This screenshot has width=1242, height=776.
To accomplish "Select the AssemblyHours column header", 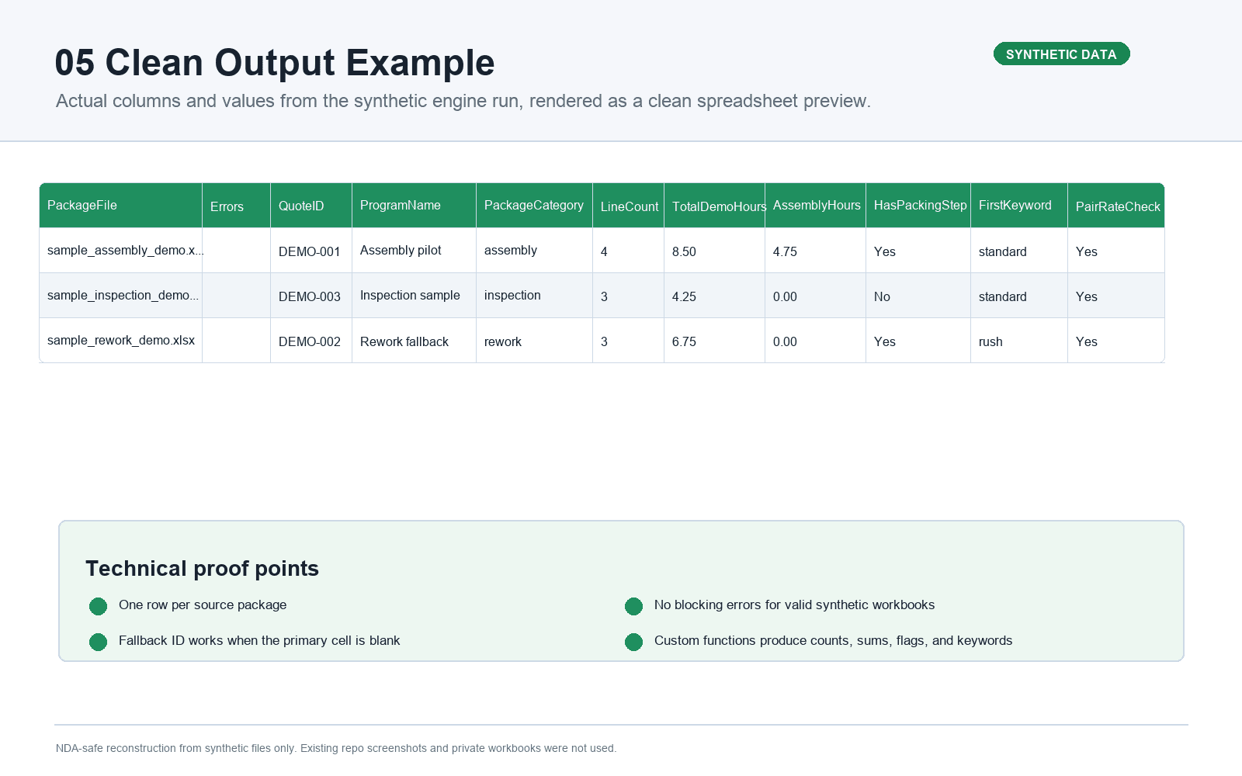I will 815,206.
